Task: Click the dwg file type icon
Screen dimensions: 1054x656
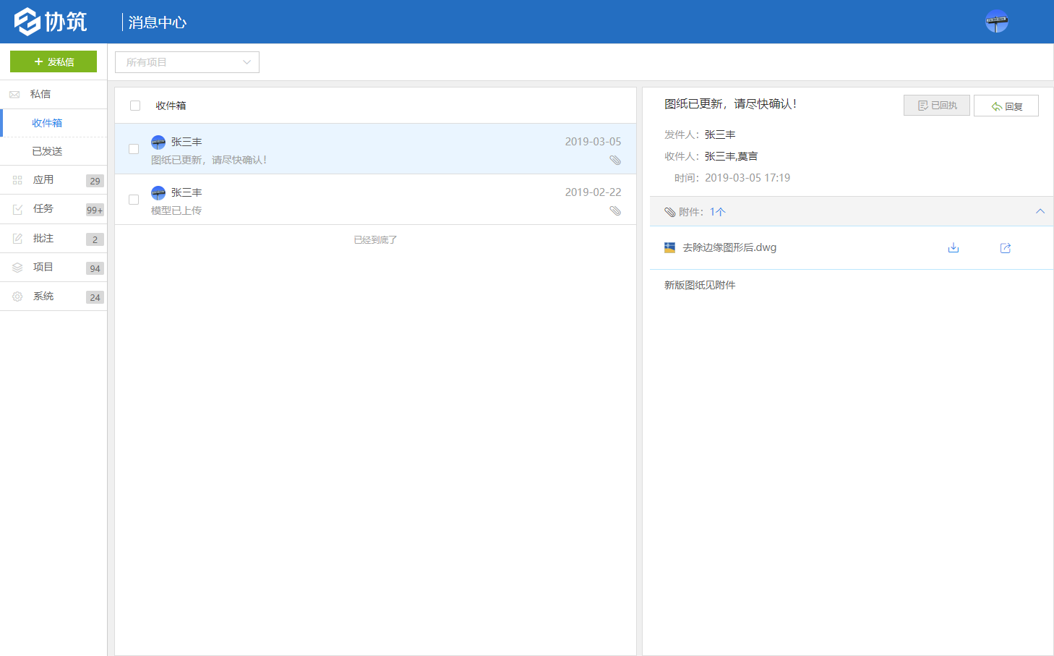Action: point(669,248)
